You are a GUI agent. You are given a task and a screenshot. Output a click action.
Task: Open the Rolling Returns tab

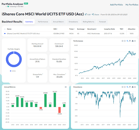point(89,22)
